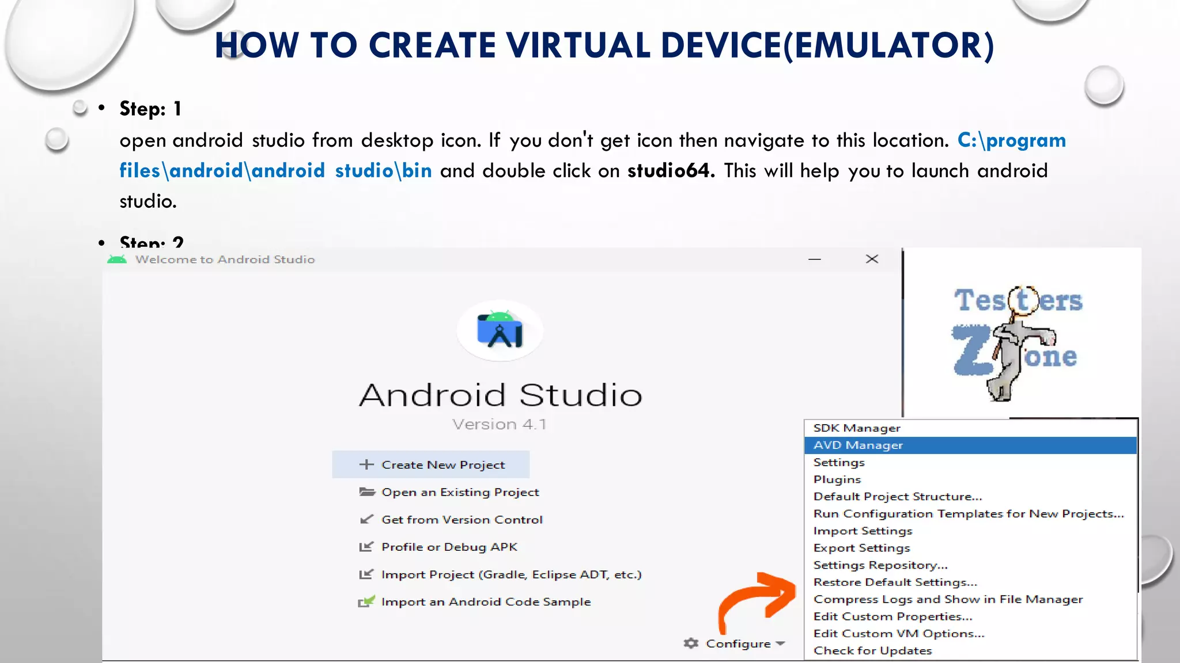Click the Configure gear icon

(691, 643)
